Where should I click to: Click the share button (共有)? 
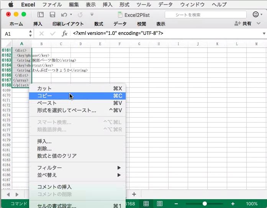[x=242, y=23]
